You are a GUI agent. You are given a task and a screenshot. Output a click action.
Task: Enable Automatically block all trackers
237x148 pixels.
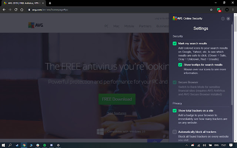pos(175,132)
